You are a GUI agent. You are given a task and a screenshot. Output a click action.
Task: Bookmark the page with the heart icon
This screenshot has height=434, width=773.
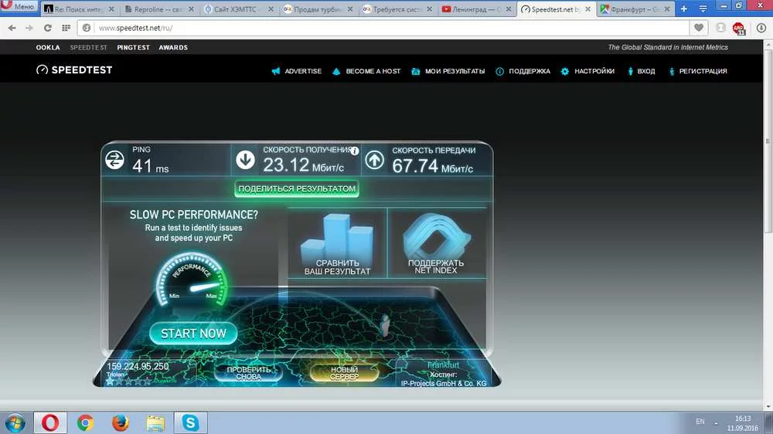pyautogui.click(x=699, y=28)
